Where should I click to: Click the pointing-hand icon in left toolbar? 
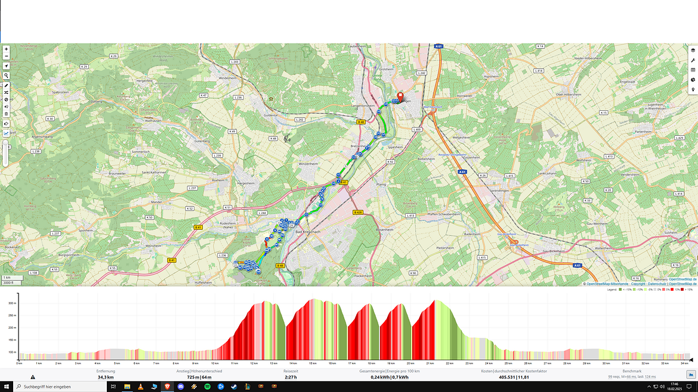pos(6,123)
